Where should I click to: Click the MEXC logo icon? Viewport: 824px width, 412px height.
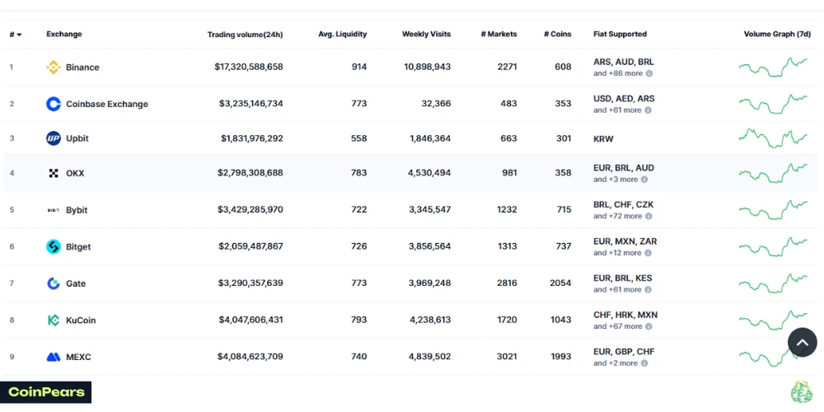[x=54, y=357]
